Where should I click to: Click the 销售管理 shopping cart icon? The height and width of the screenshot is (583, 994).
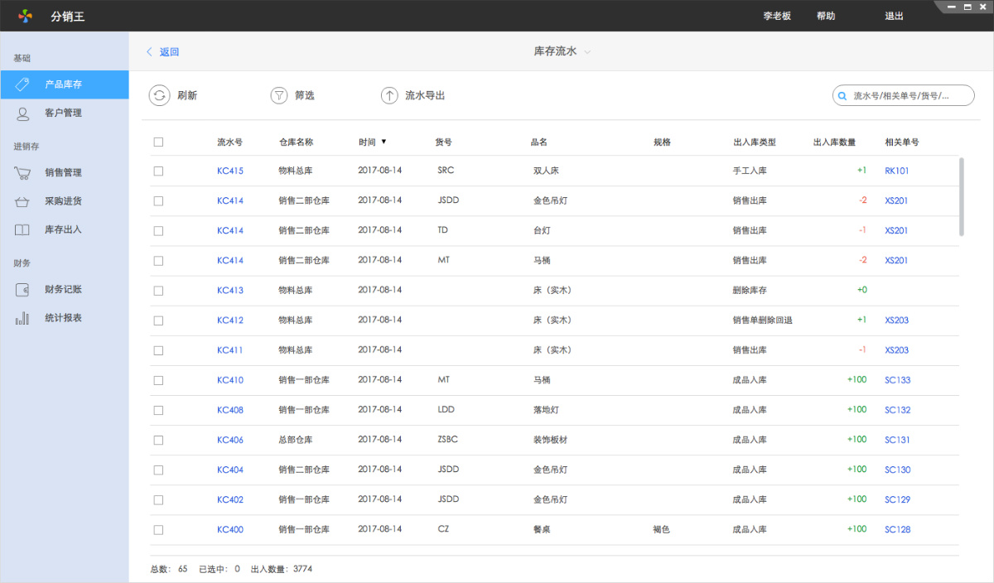coord(22,173)
